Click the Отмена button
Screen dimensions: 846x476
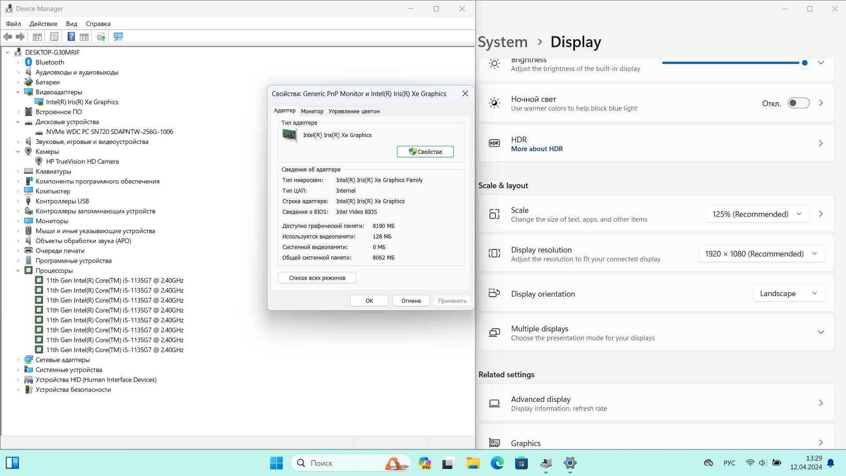[x=411, y=301]
